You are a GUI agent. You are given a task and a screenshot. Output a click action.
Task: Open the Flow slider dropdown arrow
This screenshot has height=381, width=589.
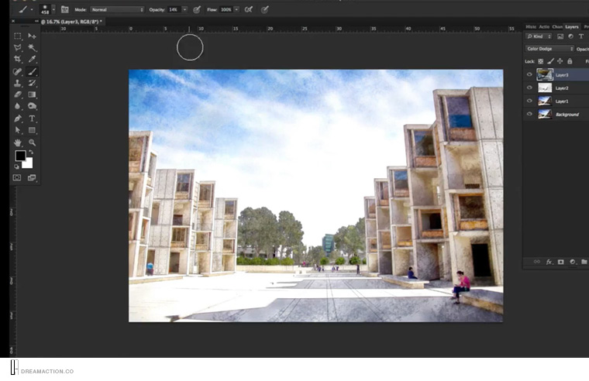point(236,10)
